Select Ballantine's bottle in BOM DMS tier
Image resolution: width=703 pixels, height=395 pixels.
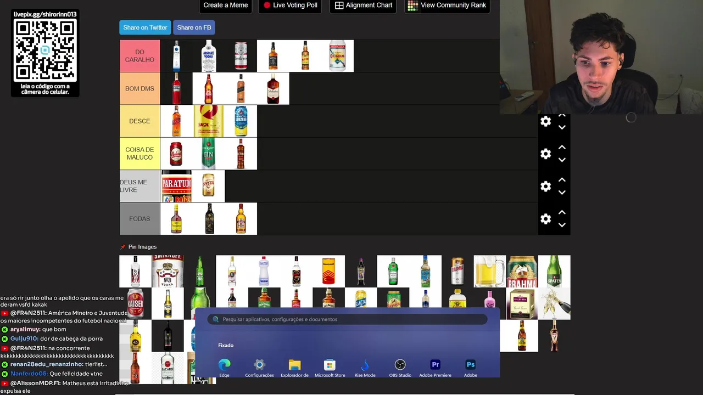(273, 88)
